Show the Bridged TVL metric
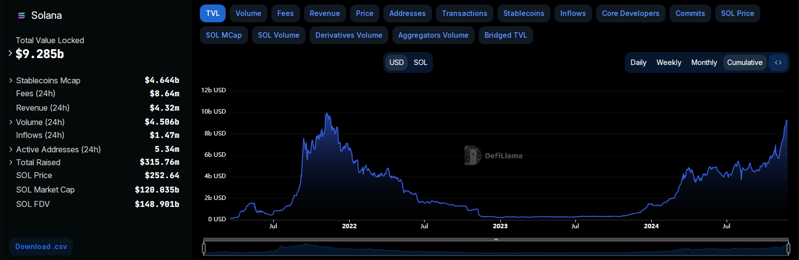 pos(505,35)
